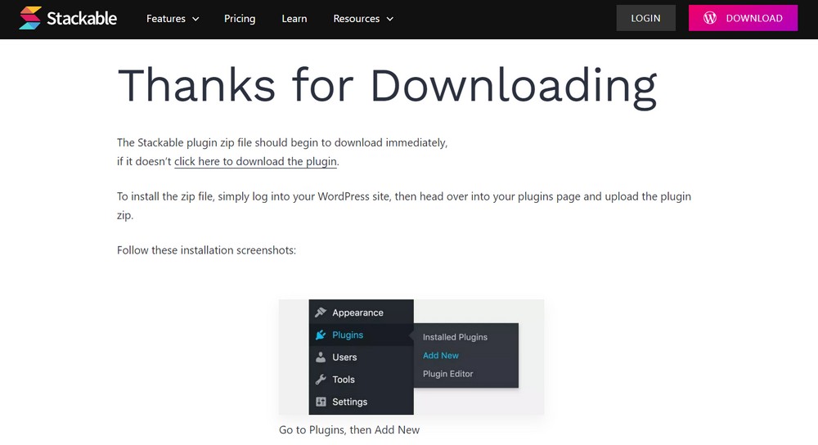Click the LOGIN button
This screenshot has width=818, height=445.
click(x=646, y=18)
